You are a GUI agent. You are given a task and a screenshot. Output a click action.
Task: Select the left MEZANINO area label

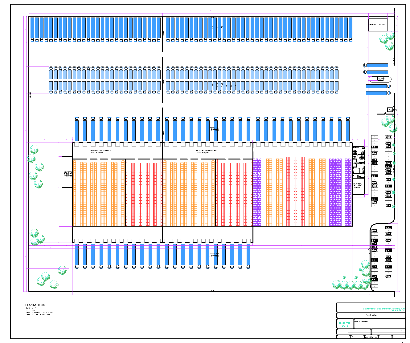click(x=100, y=151)
